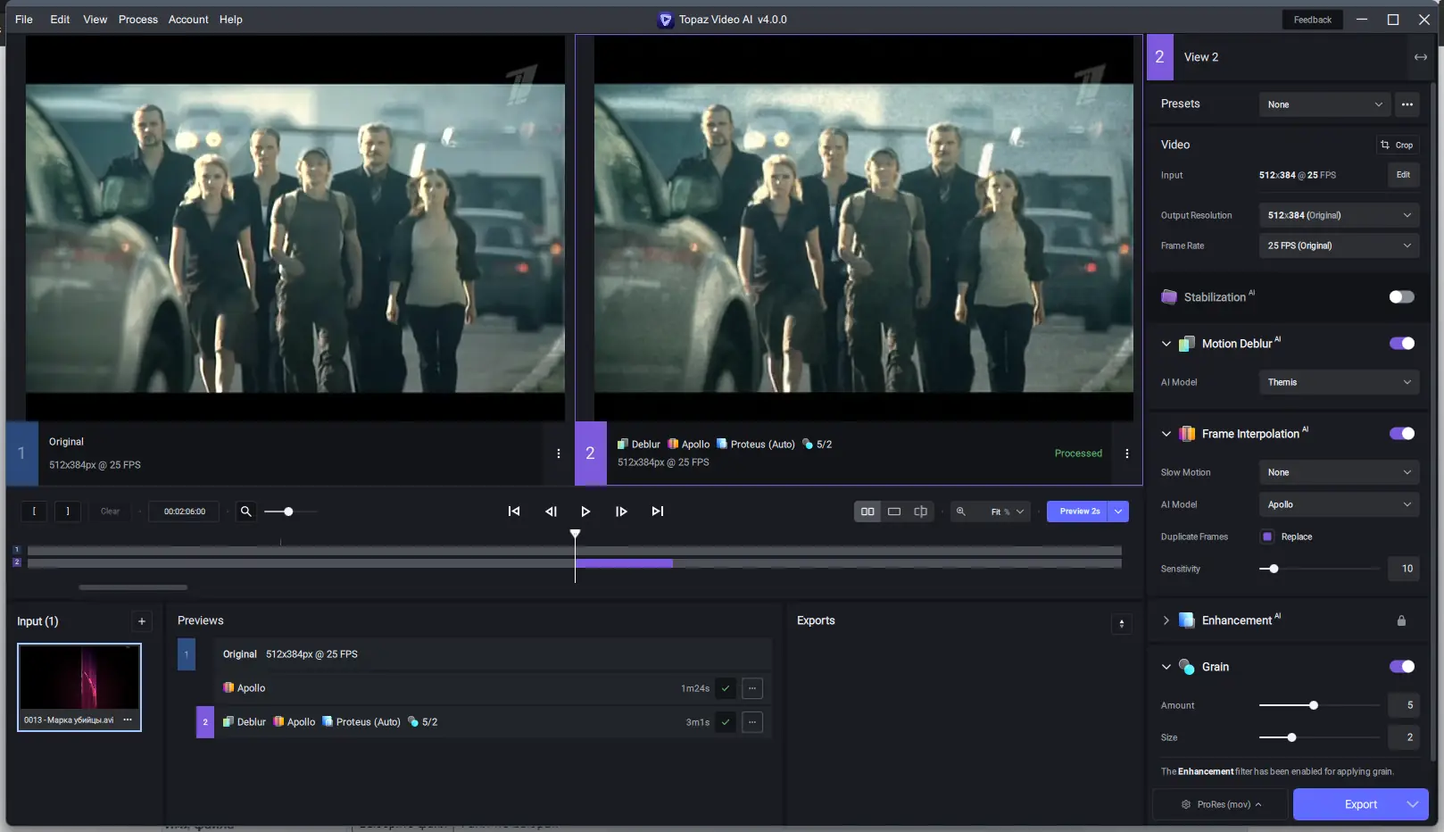Click the Feedback button
This screenshot has height=832, width=1444.
[1313, 20]
